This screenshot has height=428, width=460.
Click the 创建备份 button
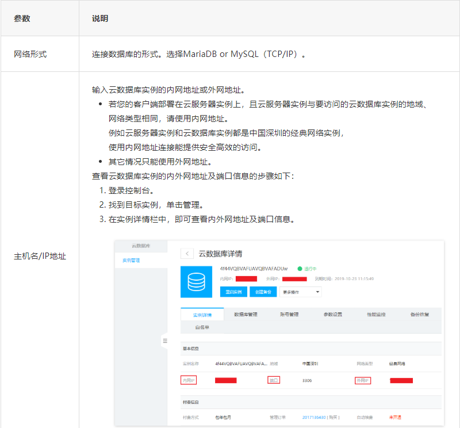click(263, 292)
